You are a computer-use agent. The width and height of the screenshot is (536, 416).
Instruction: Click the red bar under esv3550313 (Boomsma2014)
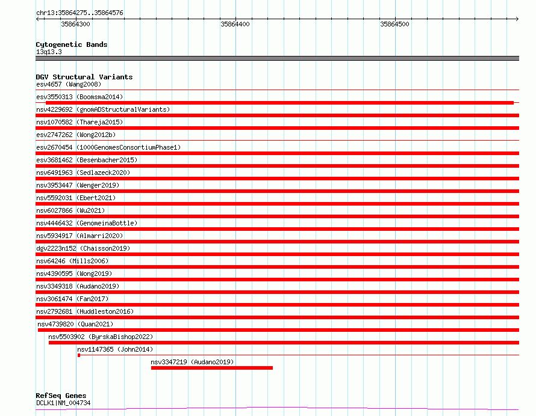point(279,103)
